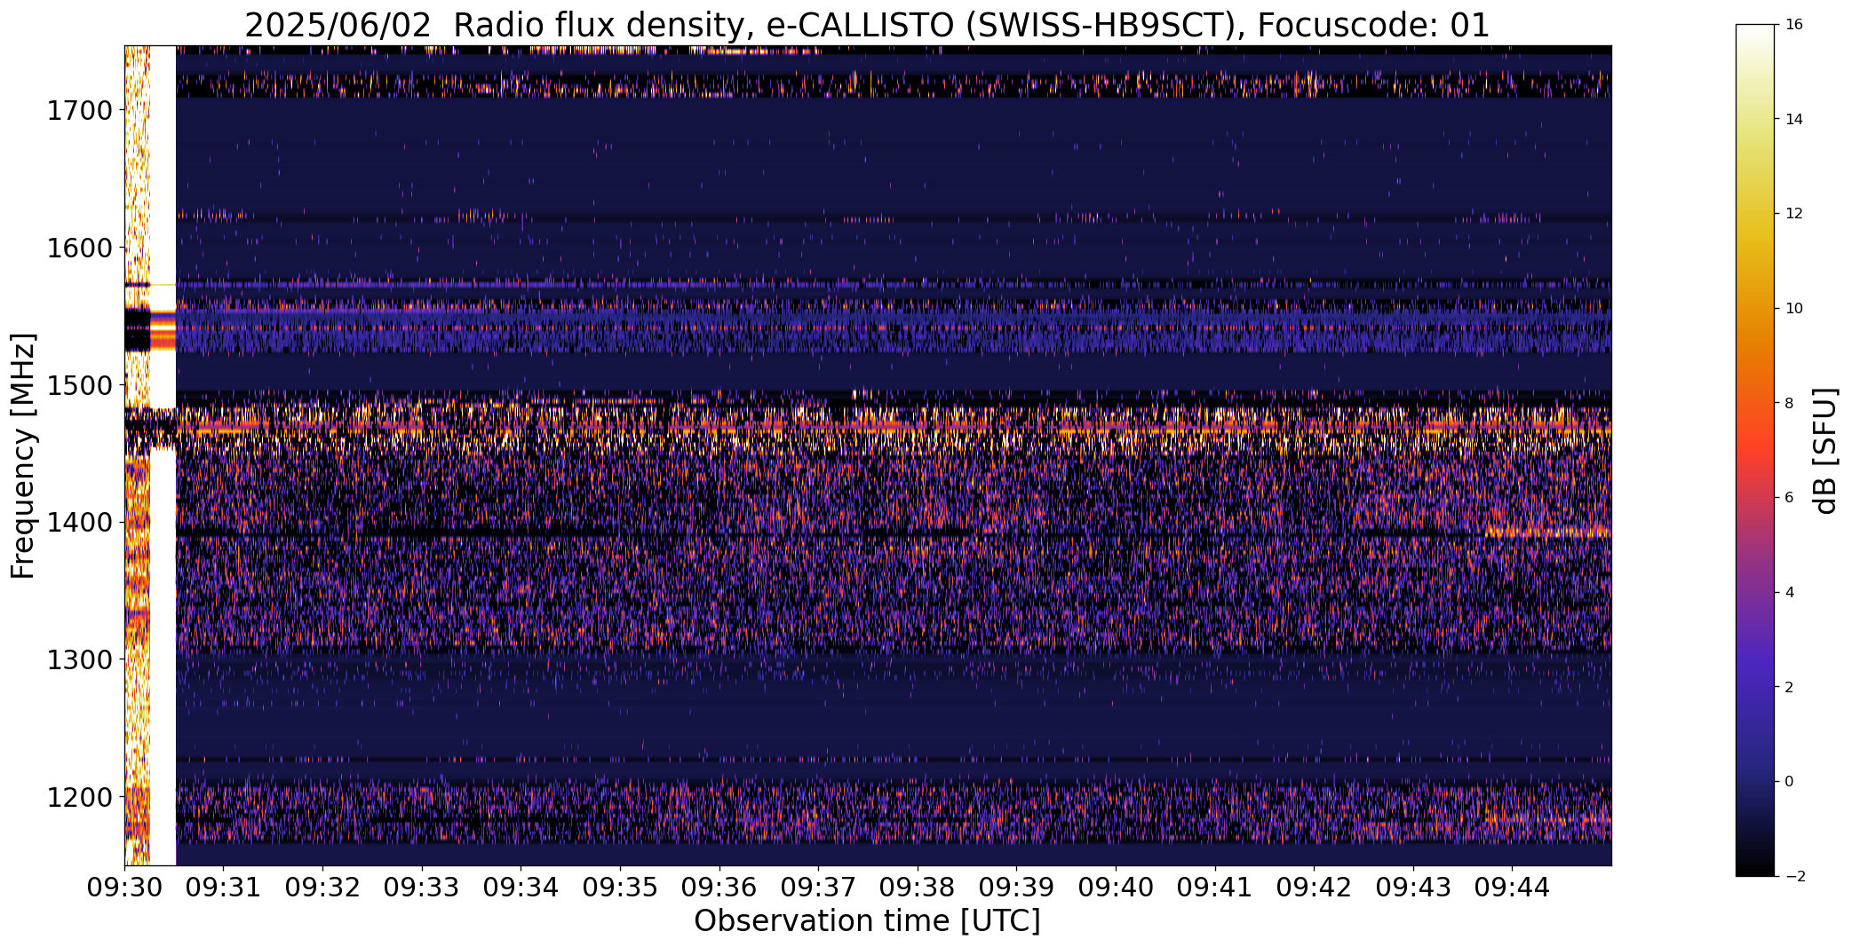This screenshot has width=1852, height=947.
Task: Click the 09:33 time tick label
Action: click(422, 887)
